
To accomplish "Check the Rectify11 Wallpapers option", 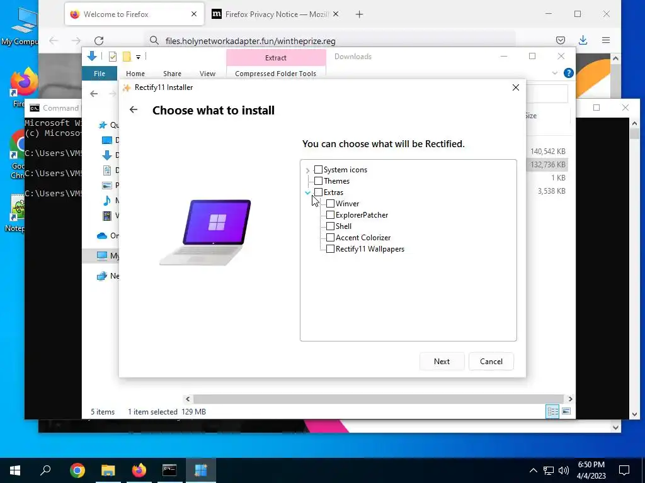I will 330,249.
